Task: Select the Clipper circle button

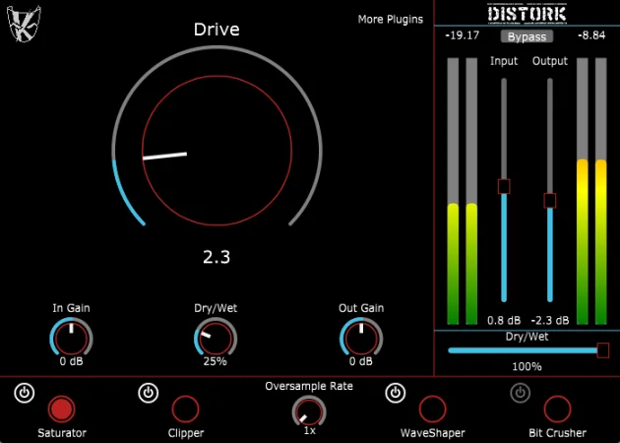Action: click(x=185, y=409)
